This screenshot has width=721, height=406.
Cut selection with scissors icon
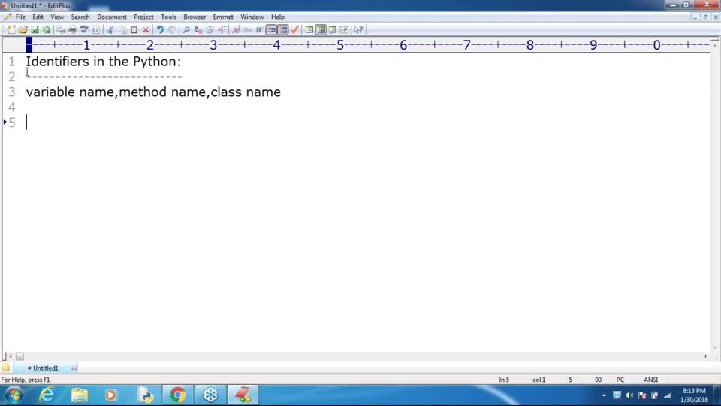click(110, 30)
